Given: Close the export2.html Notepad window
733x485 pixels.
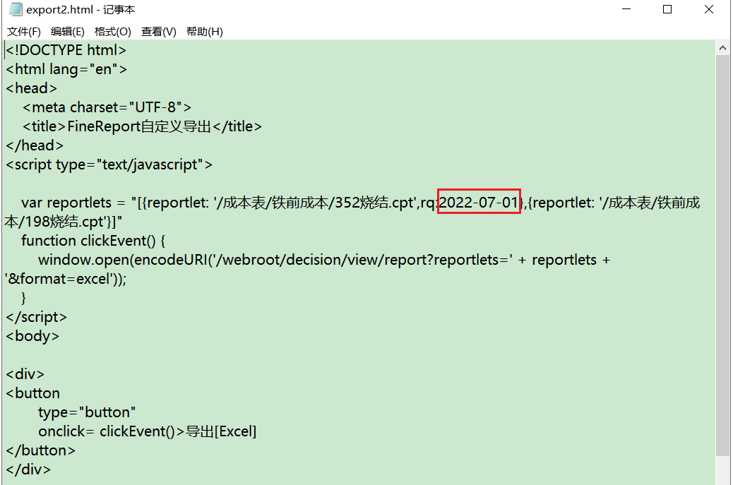Looking at the screenshot, I should 709,9.
